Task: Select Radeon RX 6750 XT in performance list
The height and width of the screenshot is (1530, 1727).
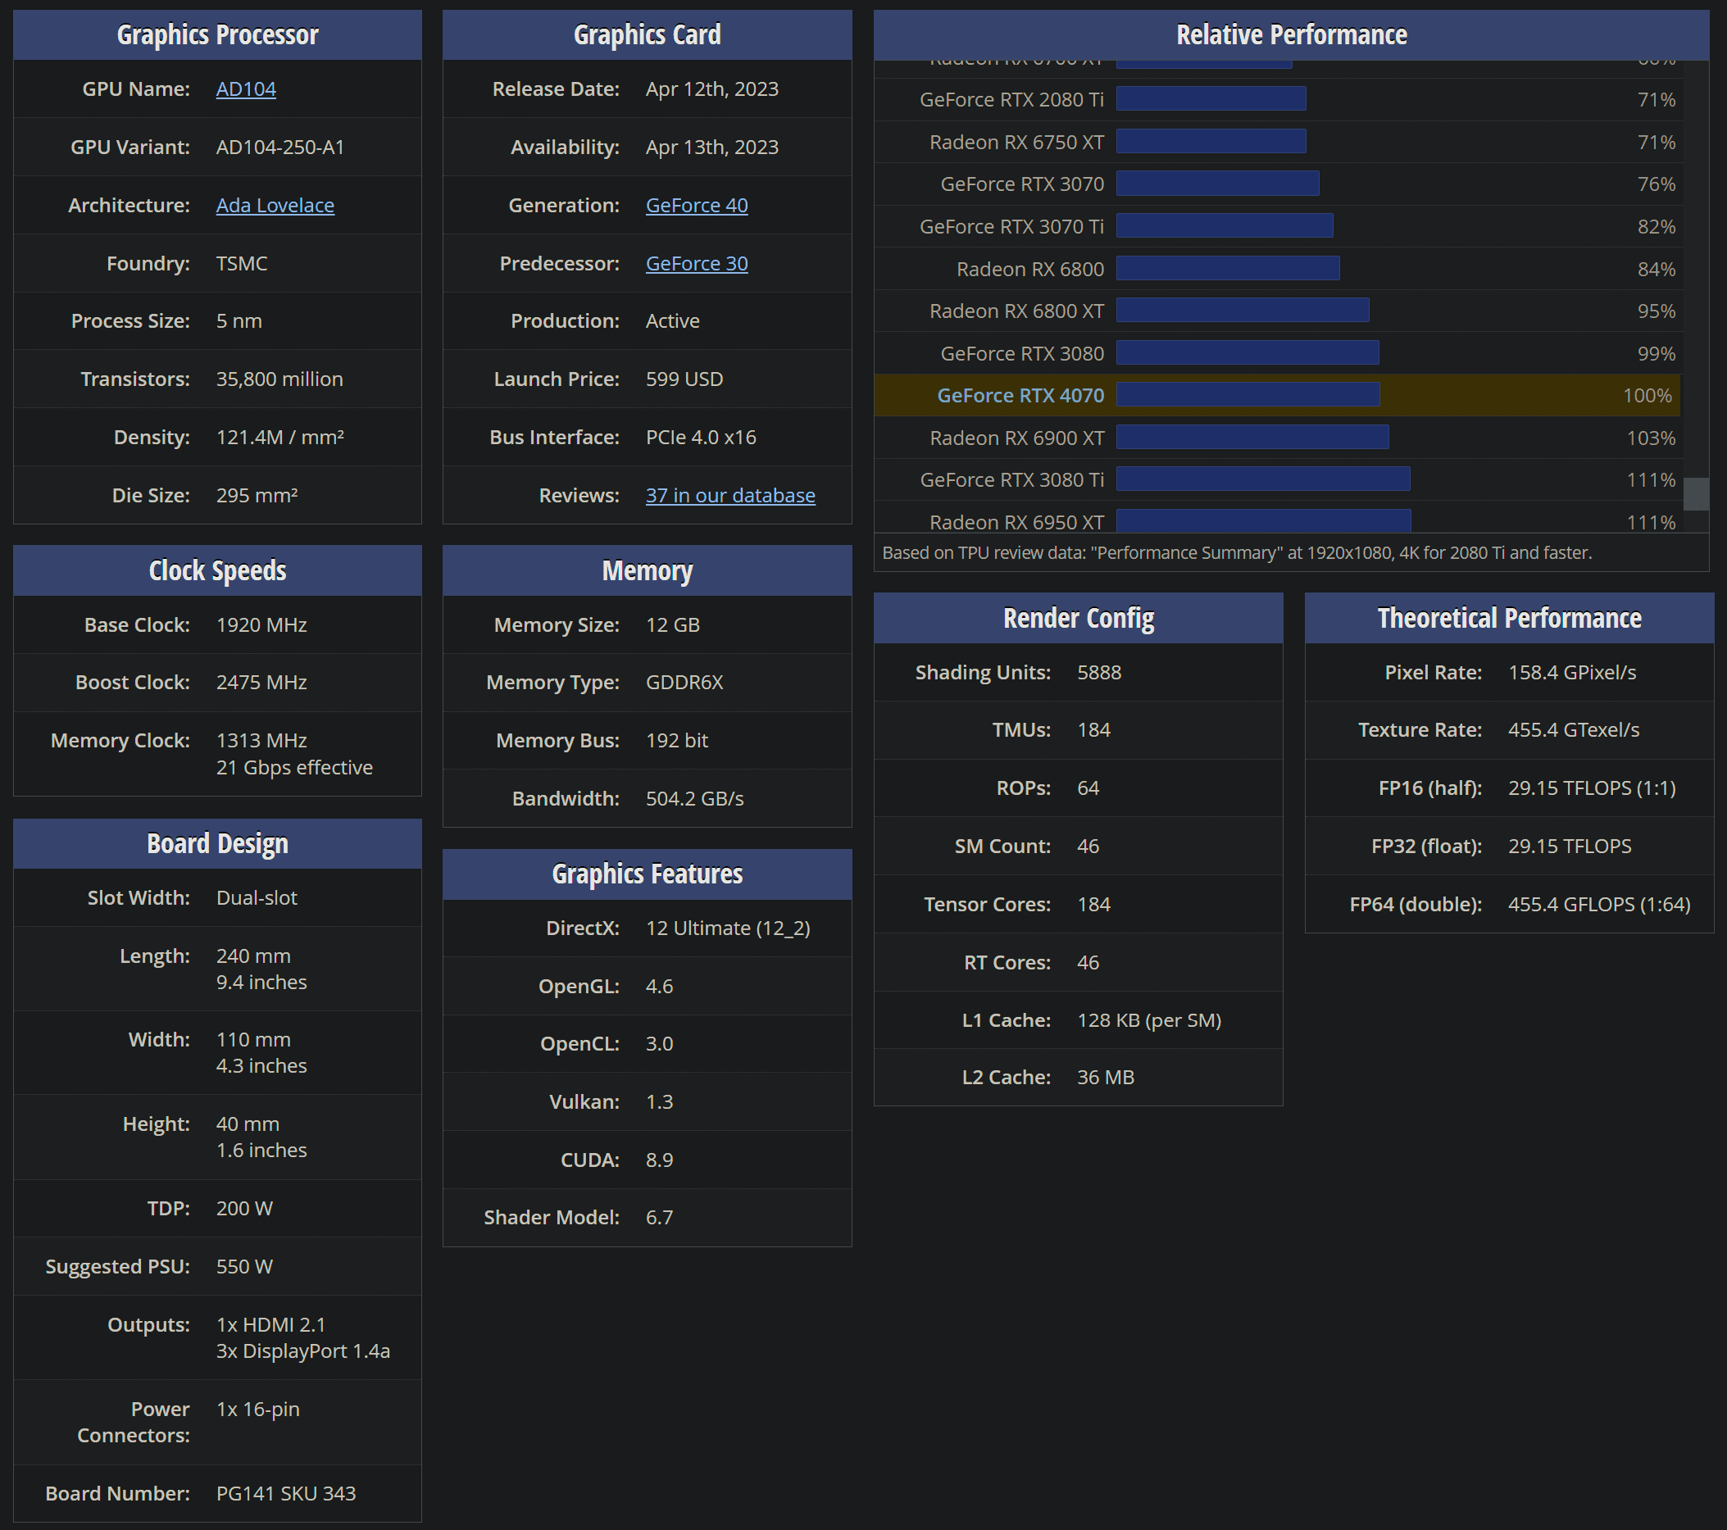Action: (x=1016, y=142)
